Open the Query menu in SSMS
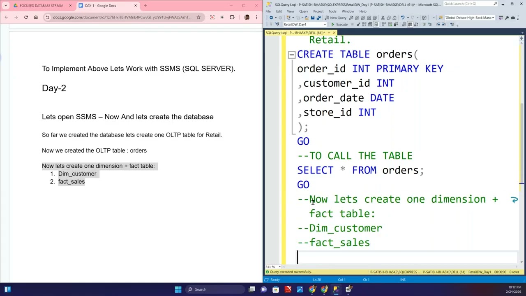 pyautogui.click(x=304, y=11)
